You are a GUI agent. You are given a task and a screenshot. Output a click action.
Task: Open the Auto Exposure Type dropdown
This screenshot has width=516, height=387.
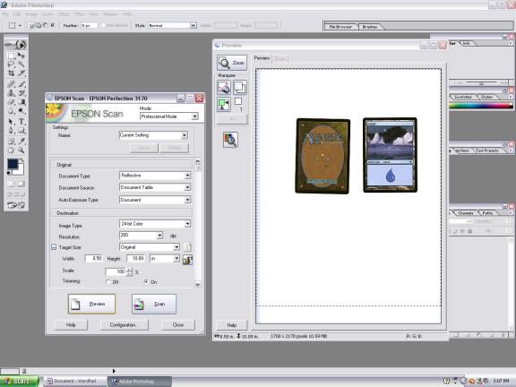point(155,200)
